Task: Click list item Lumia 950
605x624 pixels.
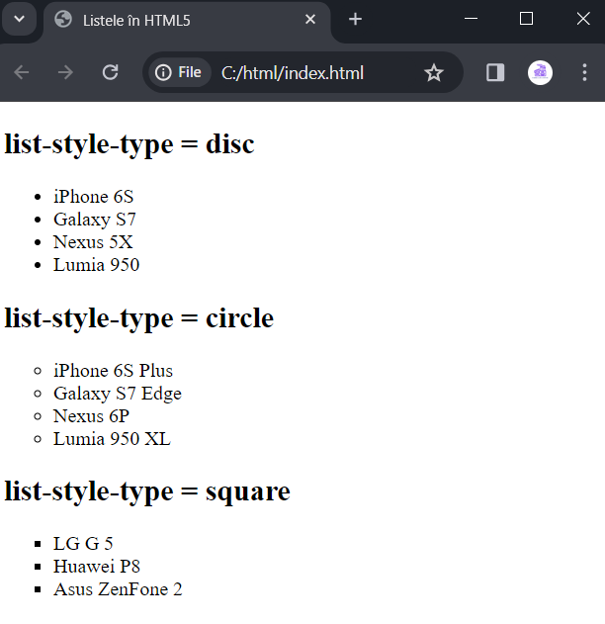Action: click(96, 265)
